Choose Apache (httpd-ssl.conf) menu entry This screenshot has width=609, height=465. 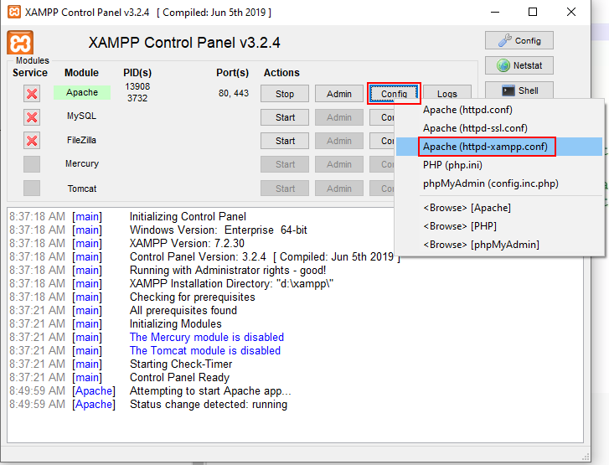(475, 128)
